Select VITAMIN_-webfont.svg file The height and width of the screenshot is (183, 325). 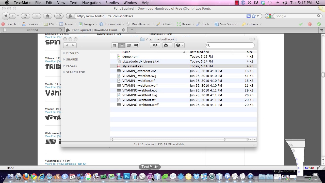click(x=183, y=76)
